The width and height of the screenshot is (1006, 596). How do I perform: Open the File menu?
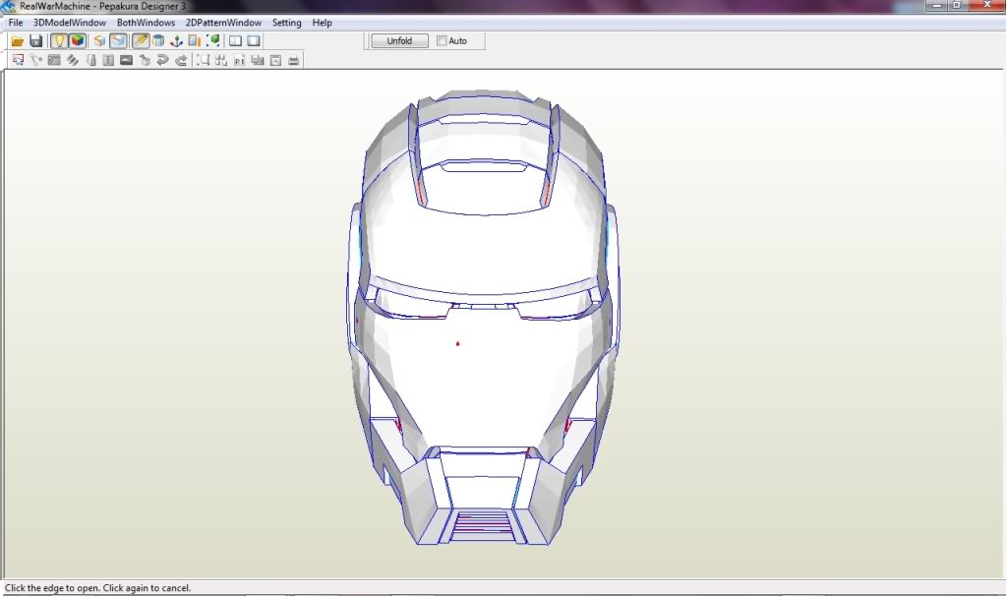[x=16, y=23]
